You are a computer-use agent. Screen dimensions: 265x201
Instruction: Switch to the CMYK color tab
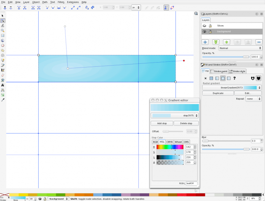tap(169, 142)
